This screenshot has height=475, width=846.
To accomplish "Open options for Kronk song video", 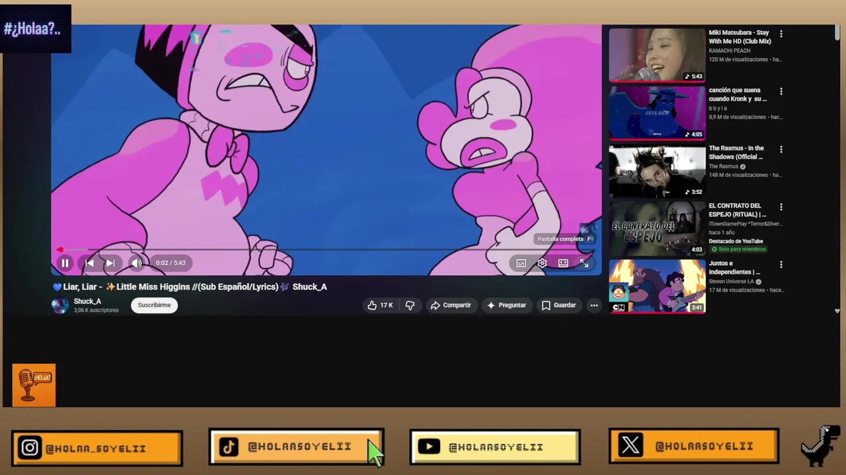I will [781, 92].
